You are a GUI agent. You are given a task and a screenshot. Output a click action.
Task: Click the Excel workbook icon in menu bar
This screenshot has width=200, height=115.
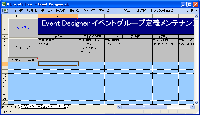(6, 11)
